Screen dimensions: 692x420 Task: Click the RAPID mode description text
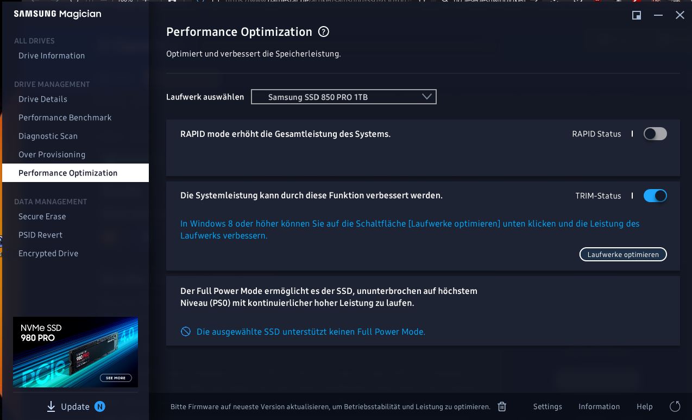click(285, 134)
